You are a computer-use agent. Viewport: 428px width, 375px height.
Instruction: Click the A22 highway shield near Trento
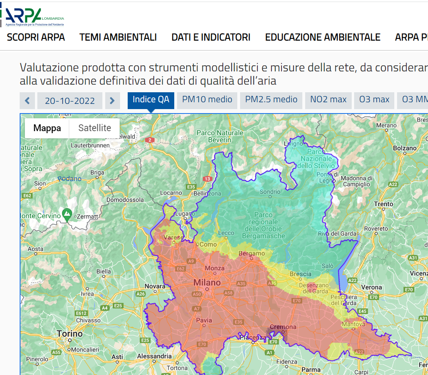click(393, 184)
